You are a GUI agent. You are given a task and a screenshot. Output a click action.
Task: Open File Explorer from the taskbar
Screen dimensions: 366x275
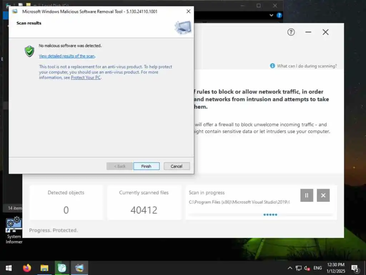click(44, 268)
